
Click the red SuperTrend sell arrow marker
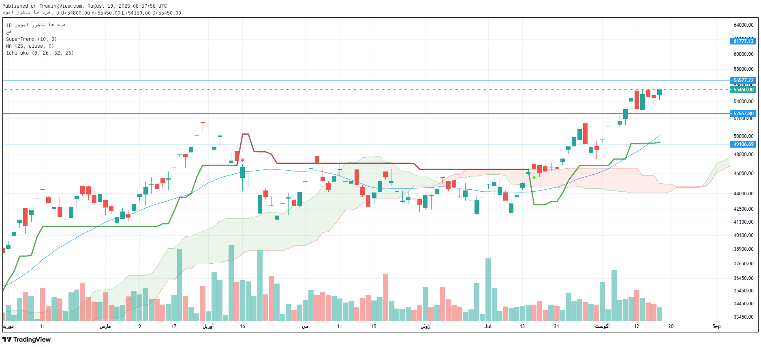(242, 160)
